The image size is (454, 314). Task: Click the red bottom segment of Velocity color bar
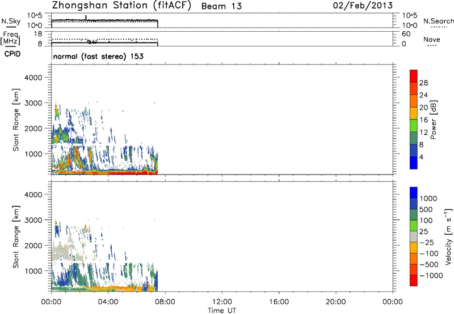tap(414, 280)
